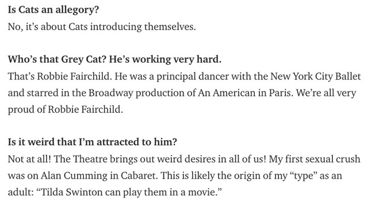Screen dimensions: 379x212
Task: Click the line "proud of Robbie Fairchild."
Action: coord(66,110)
